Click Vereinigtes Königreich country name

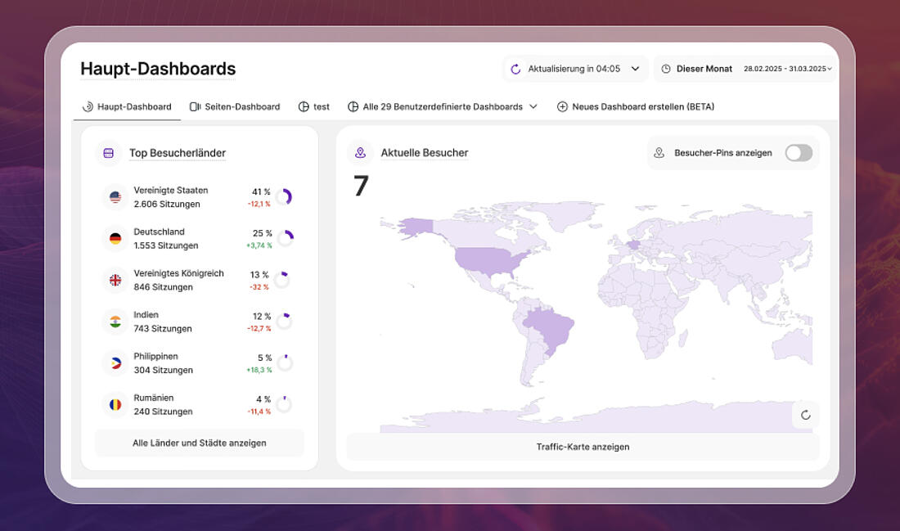coord(179,273)
